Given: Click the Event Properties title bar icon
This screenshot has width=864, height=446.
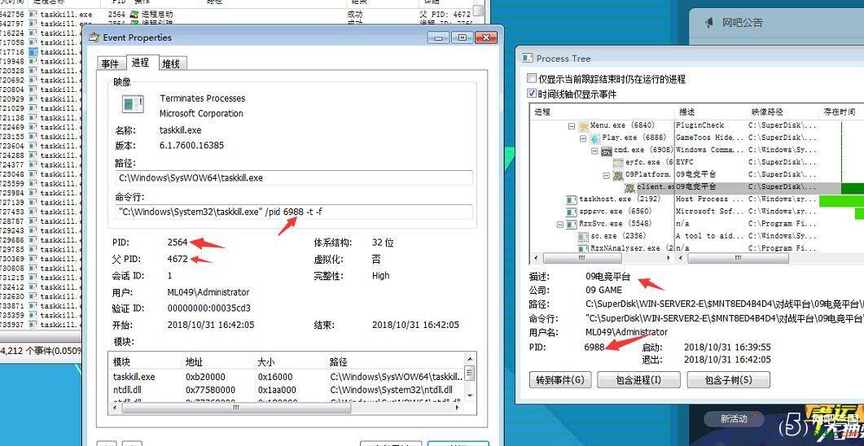Looking at the screenshot, I should click(94, 37).
